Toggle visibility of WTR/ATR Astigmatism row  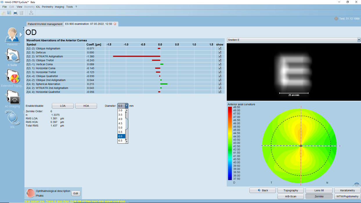coord(220,56)
